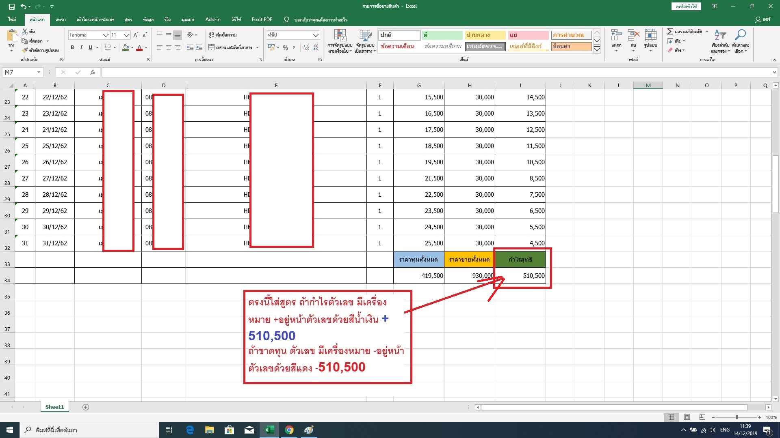The width and height of the screenshot is (780, 438).
Task: Open the Tahoma font name dropdown
Action: pos(106,35)
